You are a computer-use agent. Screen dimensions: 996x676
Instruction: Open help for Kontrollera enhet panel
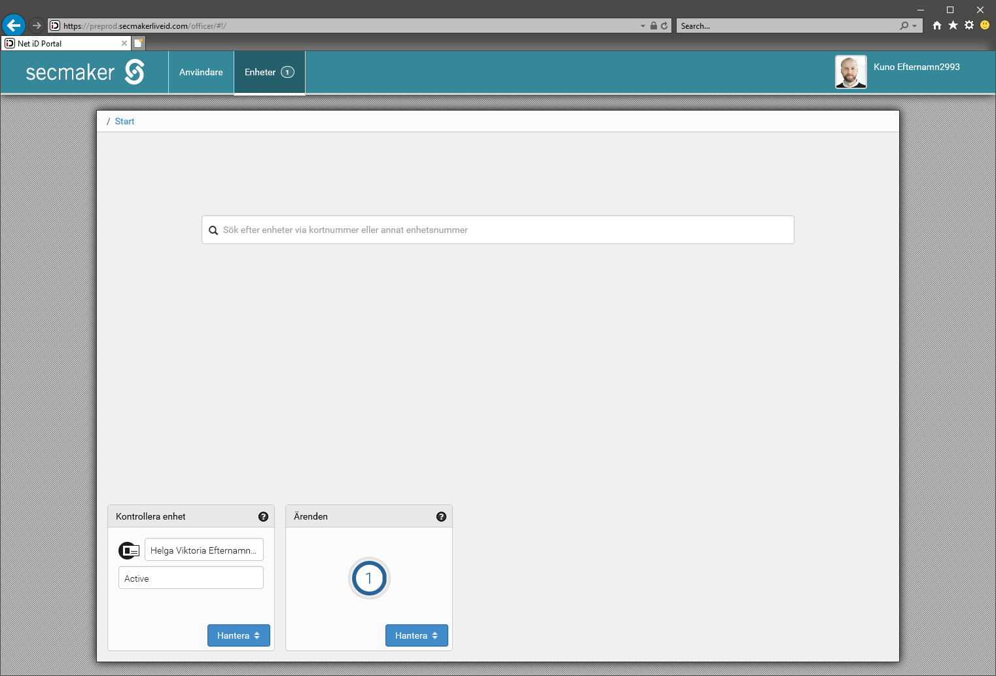pyautogui.click(x=263, y=516)
